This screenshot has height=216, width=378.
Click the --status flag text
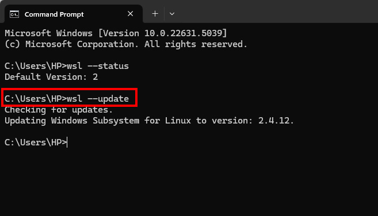(108, 66)
